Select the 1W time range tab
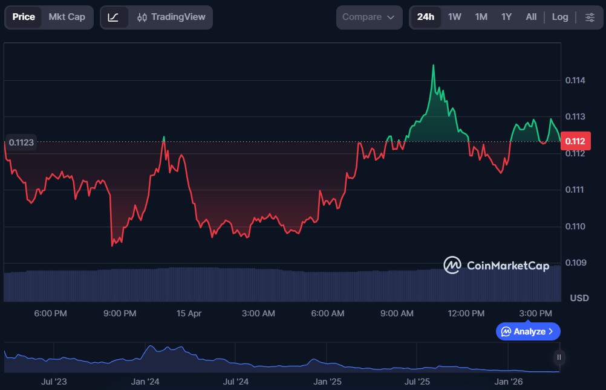The image size is (606, 390). (455, 17)
